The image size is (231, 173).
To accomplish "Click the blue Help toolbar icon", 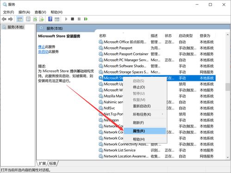I will (50, 19).
